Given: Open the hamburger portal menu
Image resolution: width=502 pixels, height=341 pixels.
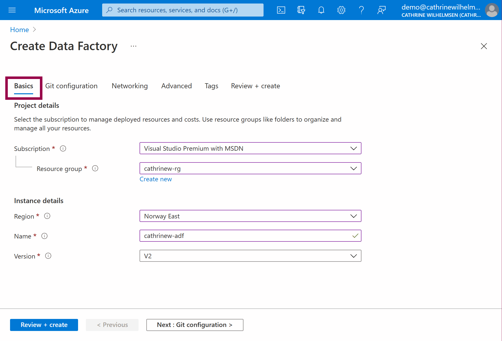Looking at the screenshot, I should point(12,10).
